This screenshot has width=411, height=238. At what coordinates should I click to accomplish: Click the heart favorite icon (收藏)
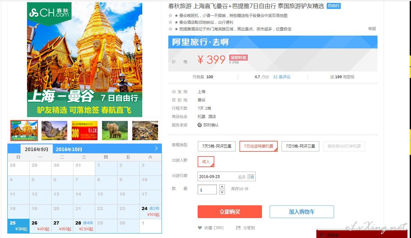(200, 228)
